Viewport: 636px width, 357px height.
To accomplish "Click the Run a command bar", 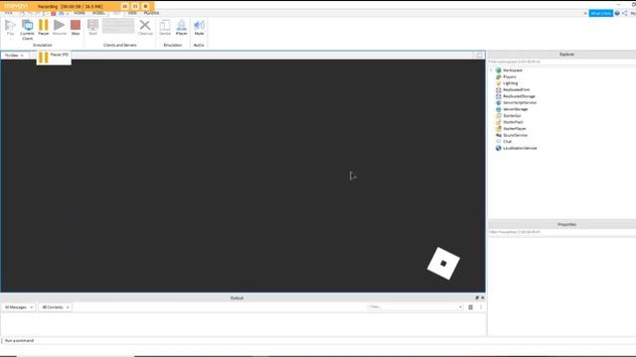I will [x=243, y=341].
